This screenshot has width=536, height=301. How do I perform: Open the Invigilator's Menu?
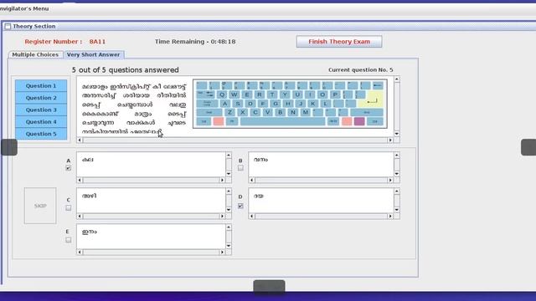click(x=24, y=8)
